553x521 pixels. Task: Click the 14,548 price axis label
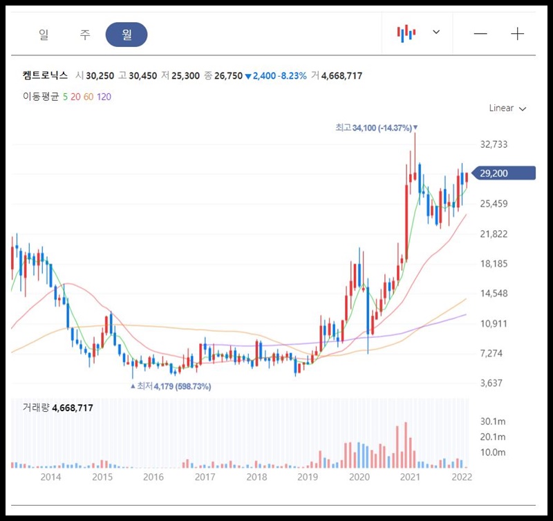click(494, 293)
